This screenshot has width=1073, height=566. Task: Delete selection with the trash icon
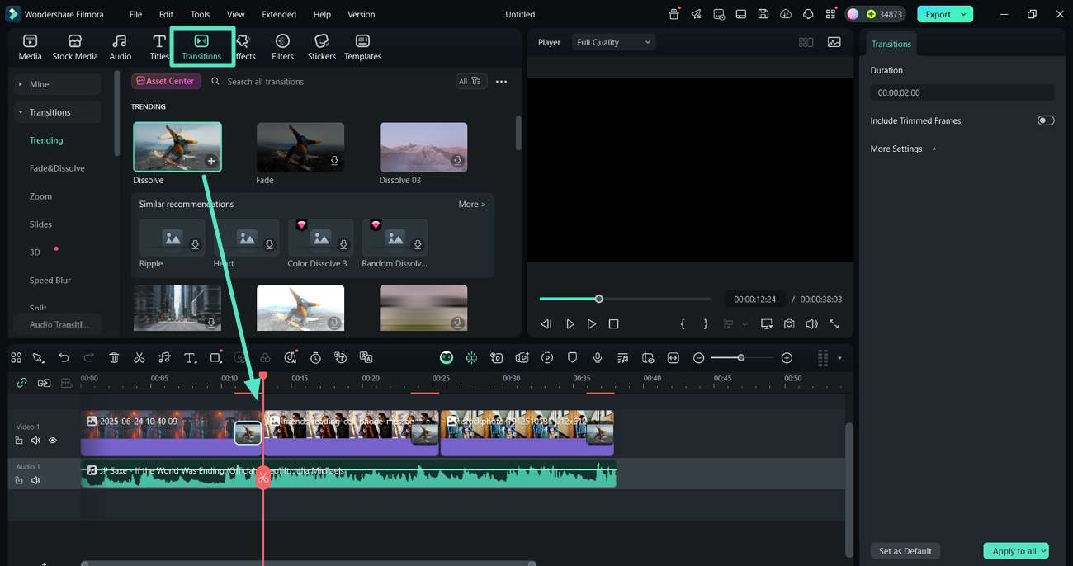click(114, 357)
